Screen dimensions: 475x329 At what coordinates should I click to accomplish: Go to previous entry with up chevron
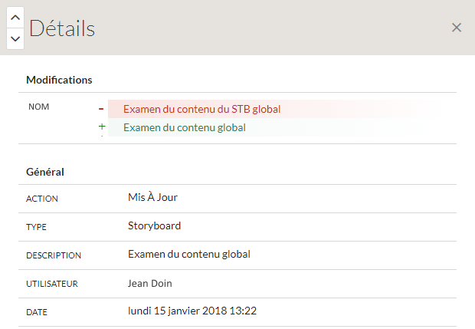pyautogui.click(x=15, y=18)
